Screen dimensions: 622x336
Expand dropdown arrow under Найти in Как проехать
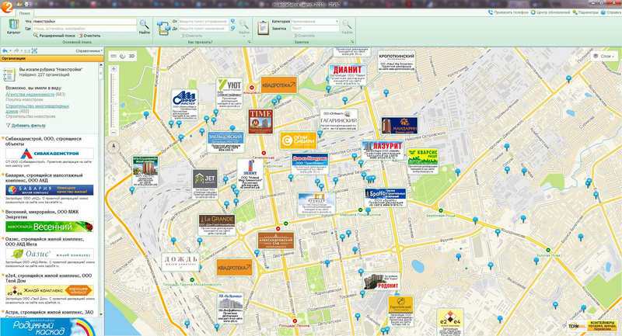click(x=243, y=36)
